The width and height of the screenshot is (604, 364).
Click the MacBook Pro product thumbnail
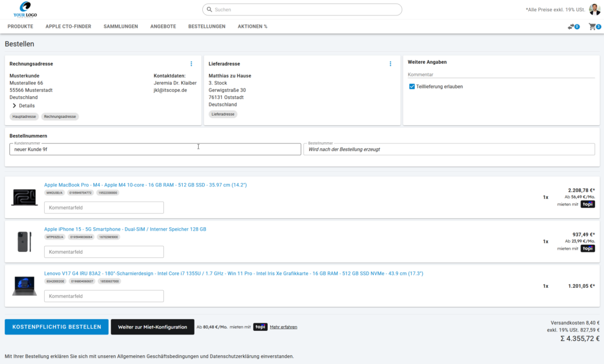[x=24, y=197]
